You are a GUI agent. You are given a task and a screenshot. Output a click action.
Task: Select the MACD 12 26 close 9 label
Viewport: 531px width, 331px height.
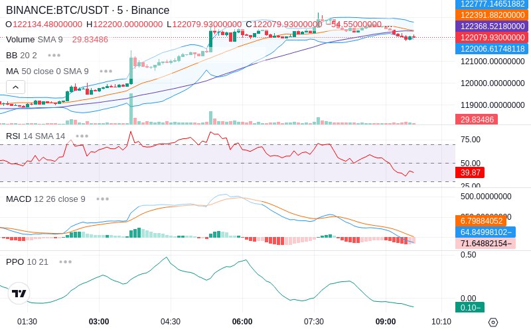pos(46,199)
